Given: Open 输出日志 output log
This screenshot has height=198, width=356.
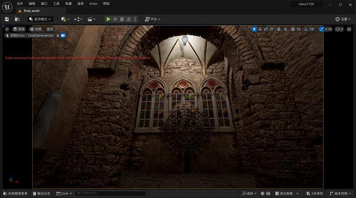Looking at the screenshot, I should coord(41,193).
